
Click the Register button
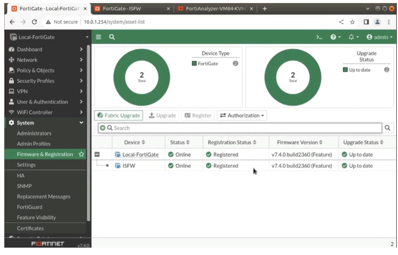point(198,115)
